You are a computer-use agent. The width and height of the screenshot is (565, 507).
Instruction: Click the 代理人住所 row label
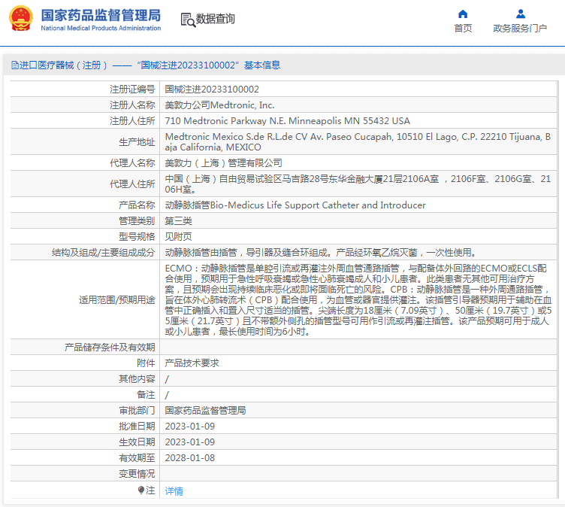pos(132,184)
